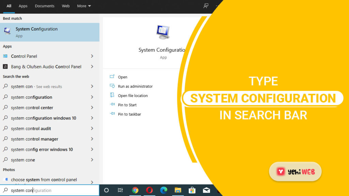
Task: Click the Cortana circle icon
Action: (x=106, y=190)
